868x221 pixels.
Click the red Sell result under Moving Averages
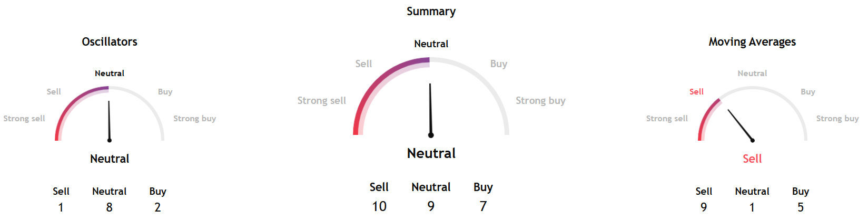(752, 159)
